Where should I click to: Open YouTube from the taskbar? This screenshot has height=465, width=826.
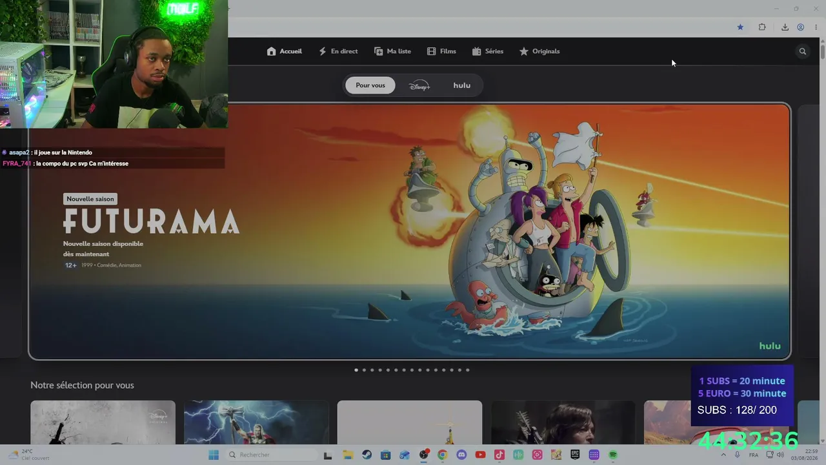pos(480,455)
